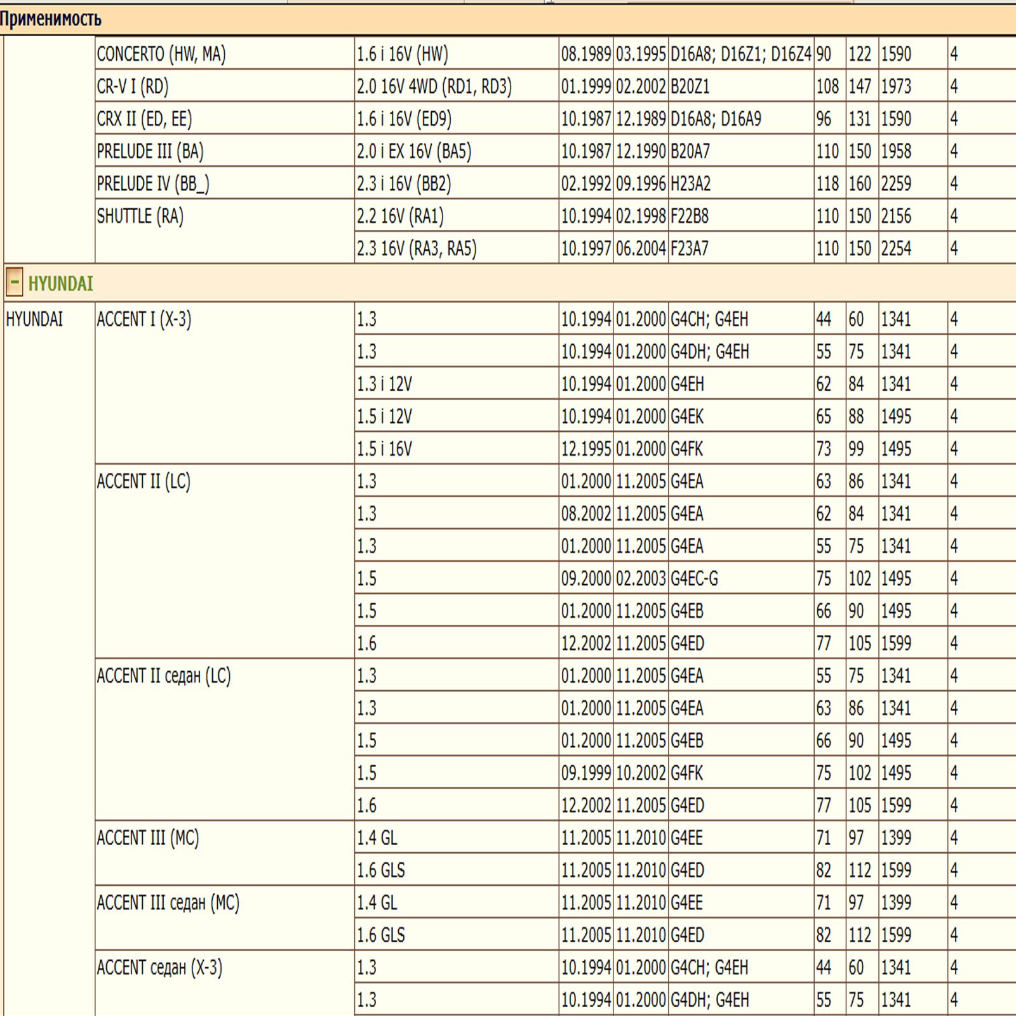Click the 2.3 16V (RA3, RA5) engine variant
This screenshot has width=1016, height=1016.
coord(417,249)
